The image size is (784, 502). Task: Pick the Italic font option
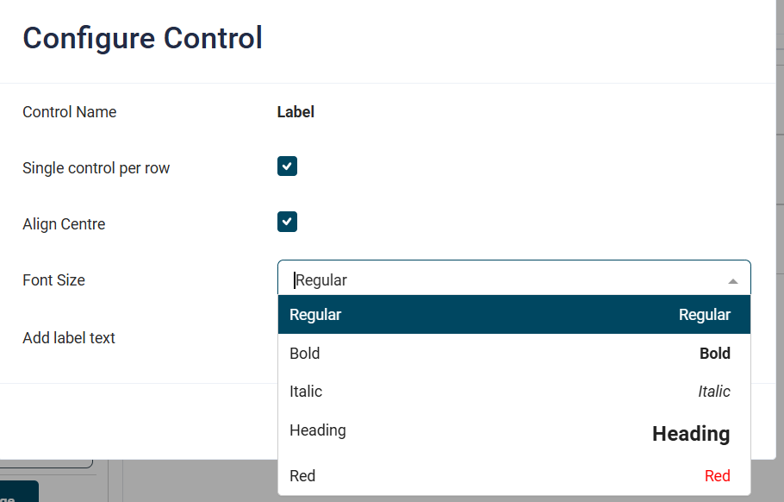pos(306,392)
